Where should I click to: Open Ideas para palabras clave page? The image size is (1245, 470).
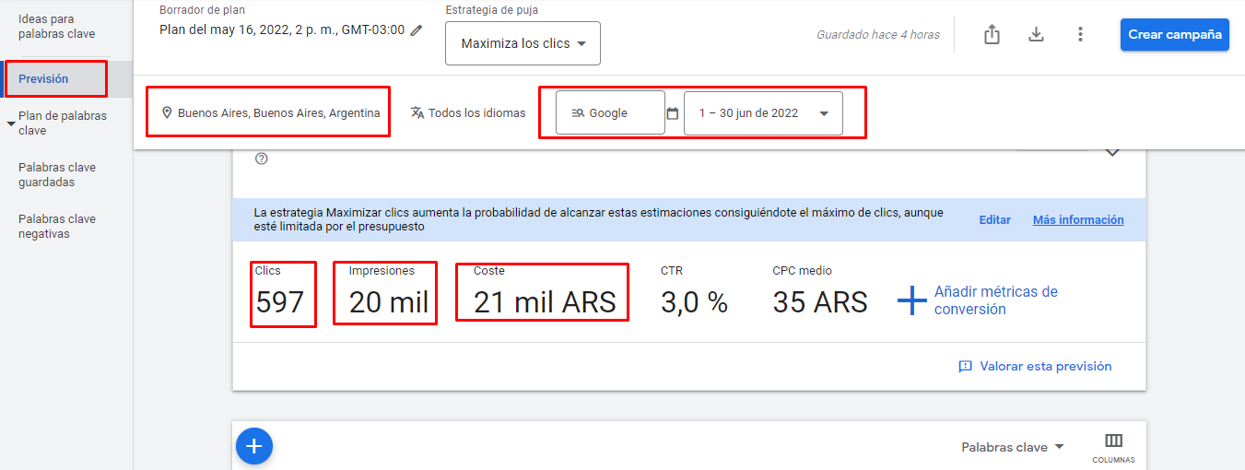click(57, 27)
